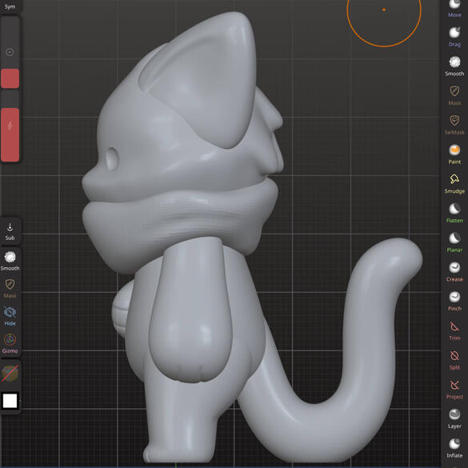The width and height of the screenshot is (468, 468).
Task: Toggle the Hide tool on left sidebar
Action: click(10, 316)
